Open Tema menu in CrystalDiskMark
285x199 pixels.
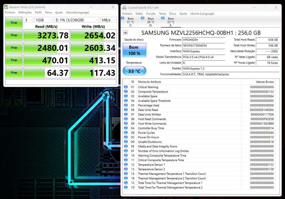(x=48, y=12)
